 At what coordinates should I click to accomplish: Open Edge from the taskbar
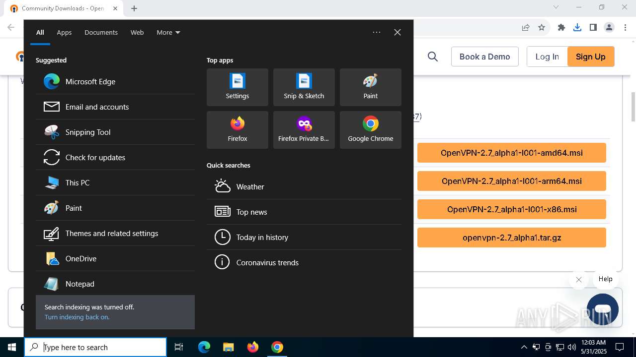click(204, 347)
